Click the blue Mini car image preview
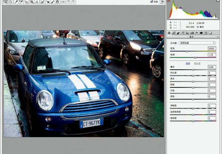Image resolution: width=222 pixels, height=154 pixels. (84, 84)
